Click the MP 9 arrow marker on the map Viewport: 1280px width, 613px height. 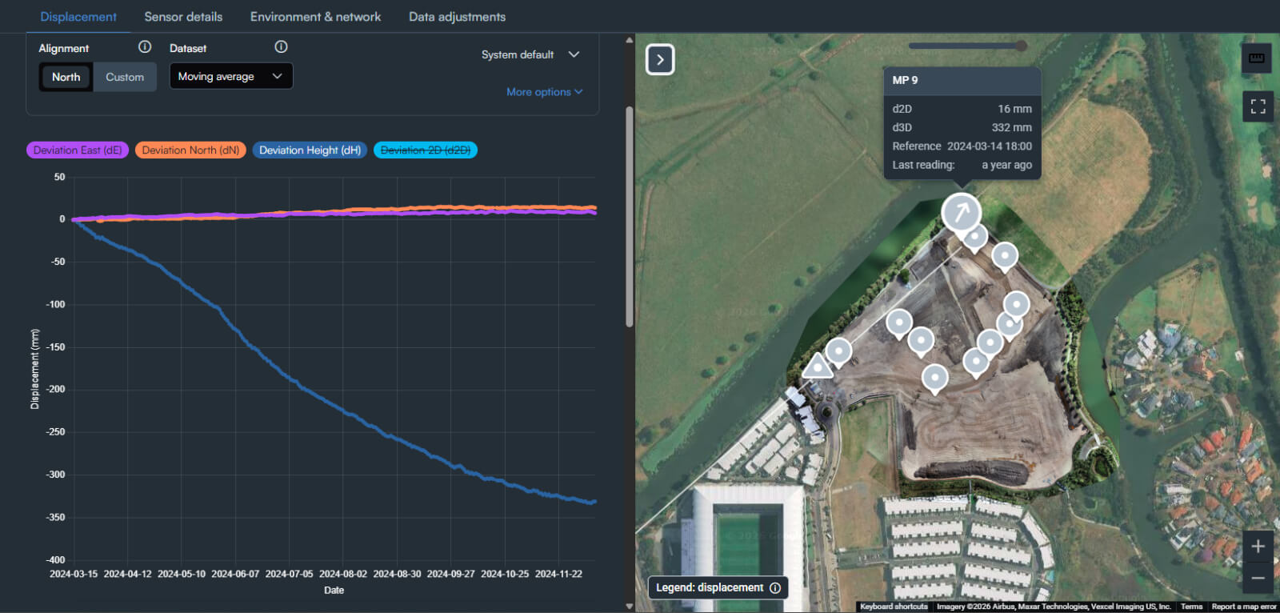pyautogui.click(x=961, y=212)
